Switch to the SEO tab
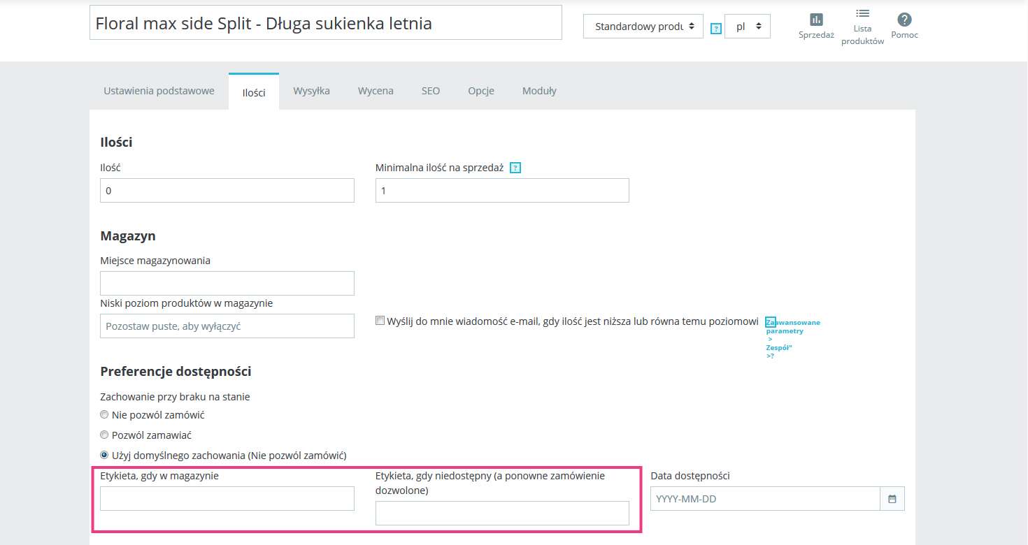The height and width of the screenshot is (545, 1028). (x=431, y=91)
